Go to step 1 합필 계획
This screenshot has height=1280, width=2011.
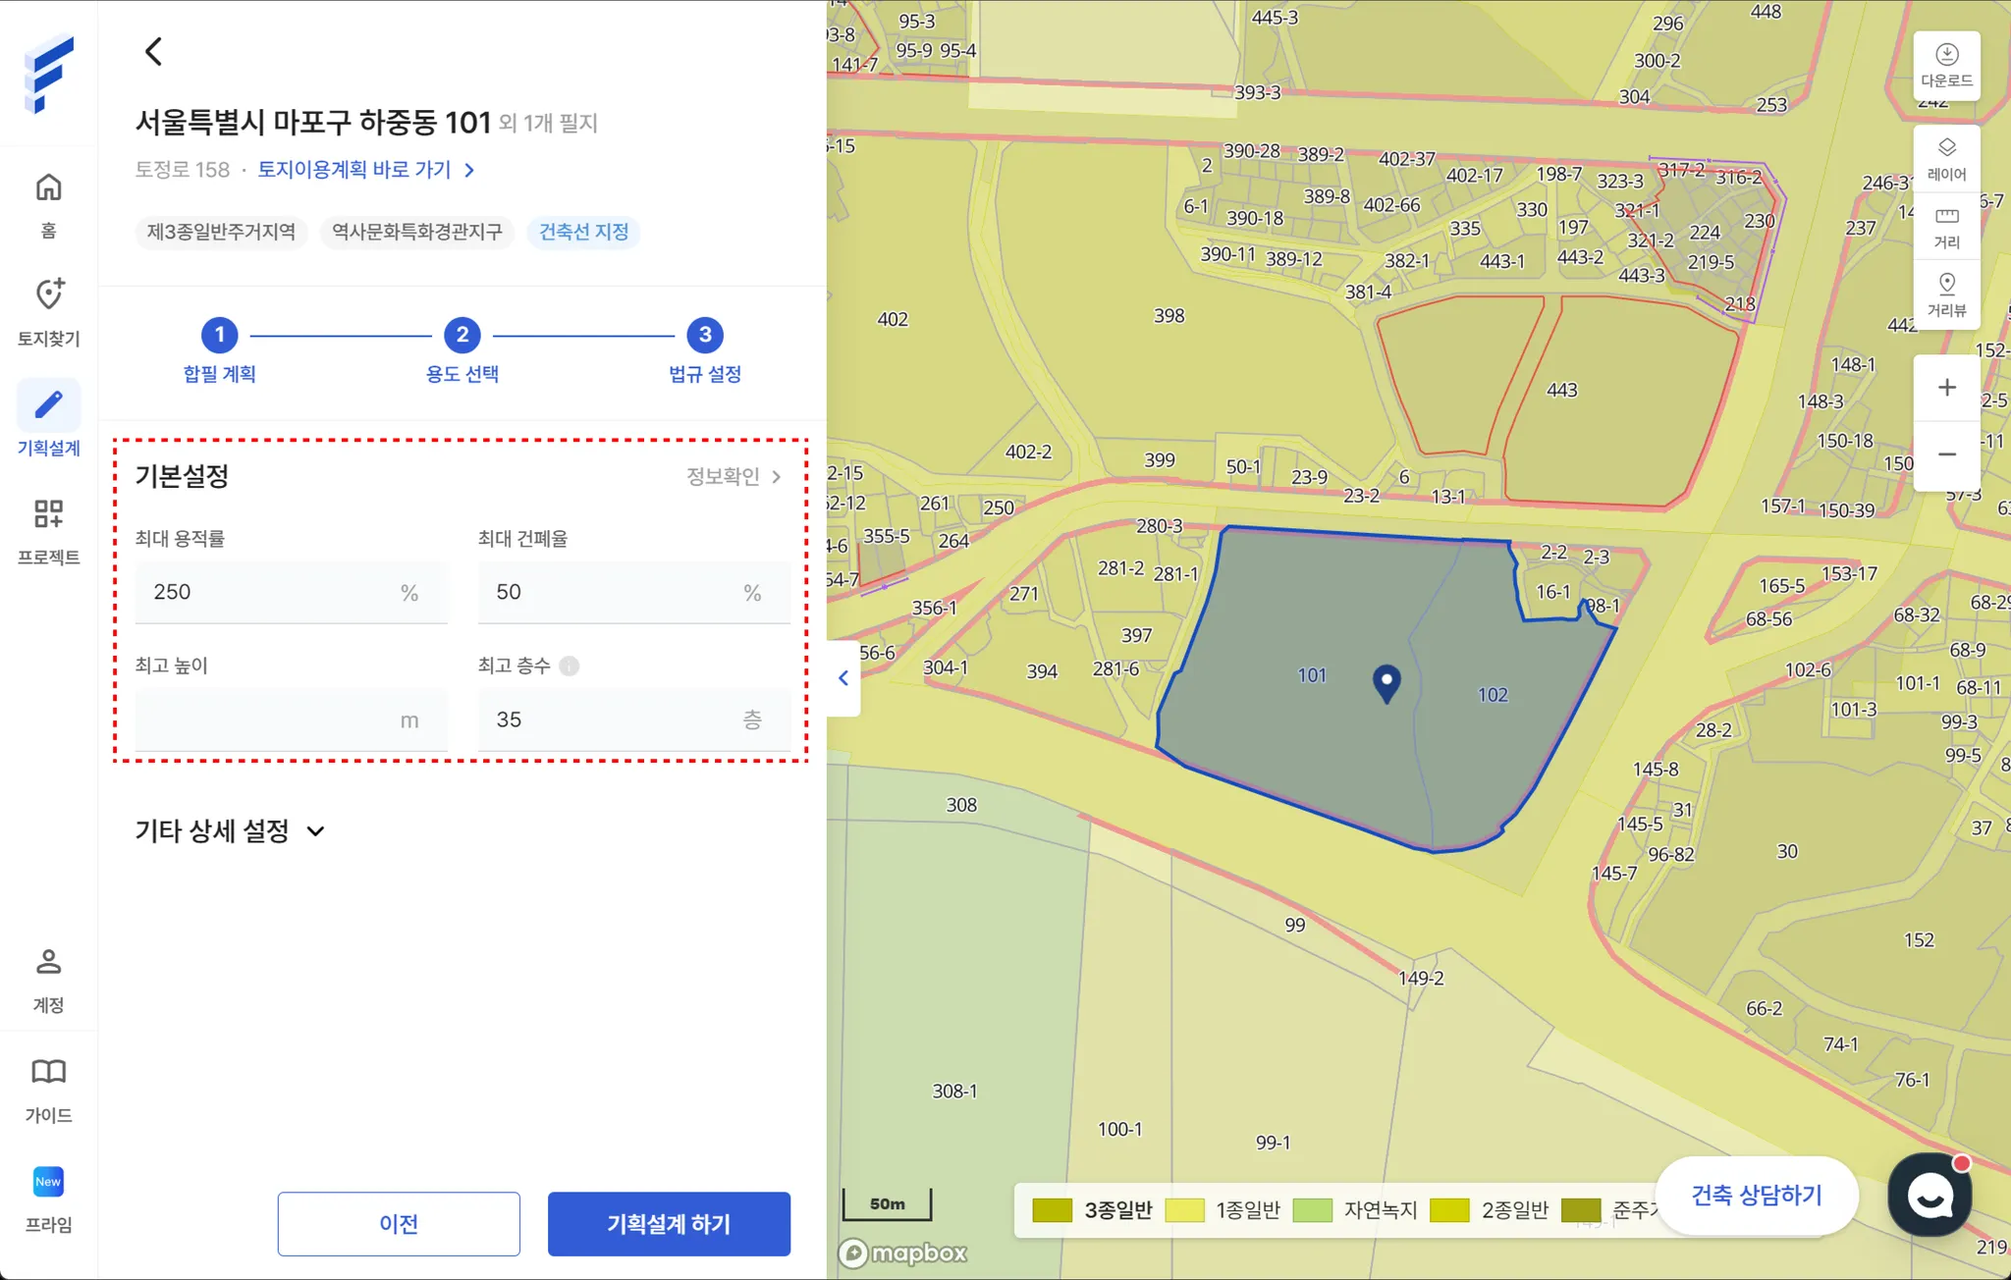point(220,336)
